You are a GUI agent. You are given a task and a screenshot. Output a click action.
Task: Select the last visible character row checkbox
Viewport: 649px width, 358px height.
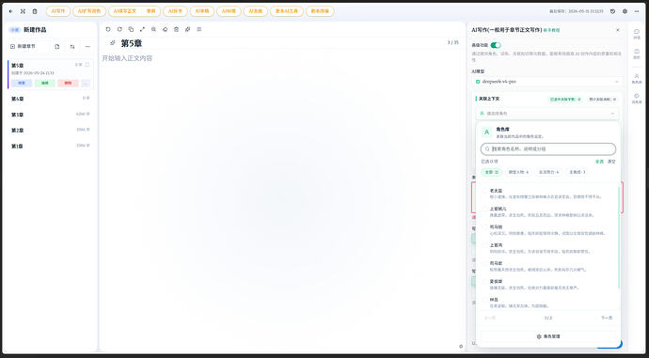click(x=484, y=300)
